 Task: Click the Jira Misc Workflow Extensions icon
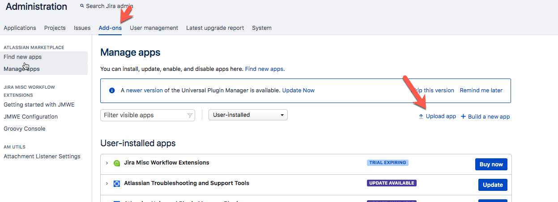click(117, 163)
